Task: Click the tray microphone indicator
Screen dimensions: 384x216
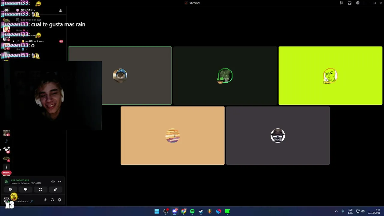Action: pyautogui.click(x=343, y=211)
